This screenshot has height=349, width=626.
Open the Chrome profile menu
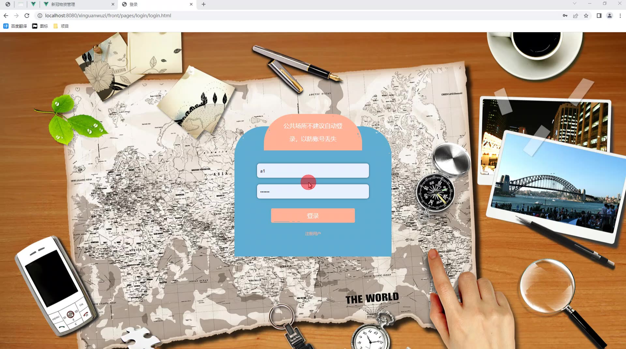pyautogui.click(x=609, y=16)
